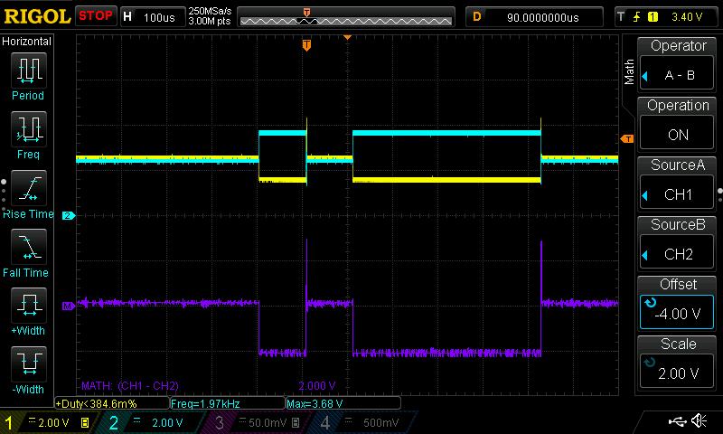Select the -Width measurement icon
The image size is (723, 434).
[28, 365]
